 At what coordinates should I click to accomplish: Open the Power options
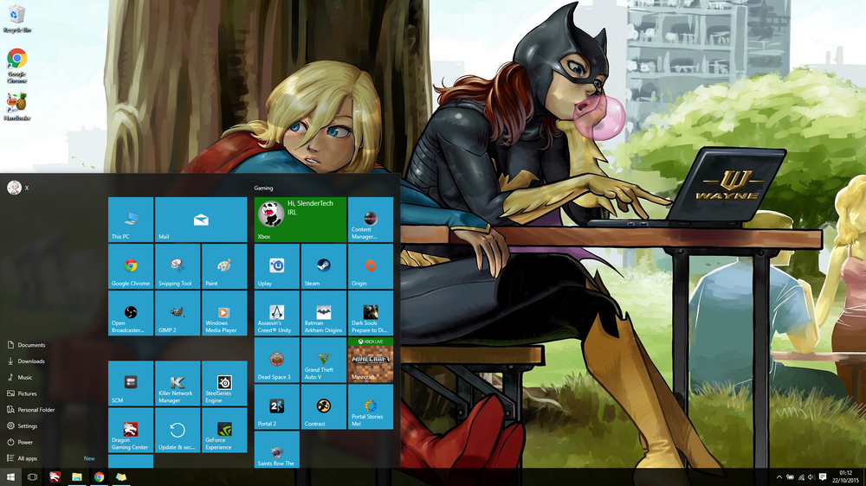[x=20, y=442]
